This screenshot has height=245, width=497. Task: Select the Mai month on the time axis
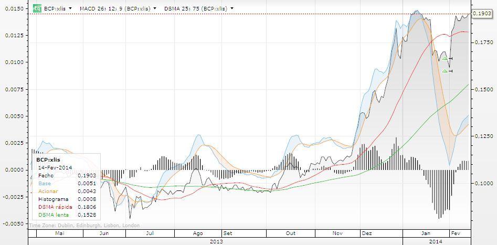pyautogui.click(x=60, y=233)
